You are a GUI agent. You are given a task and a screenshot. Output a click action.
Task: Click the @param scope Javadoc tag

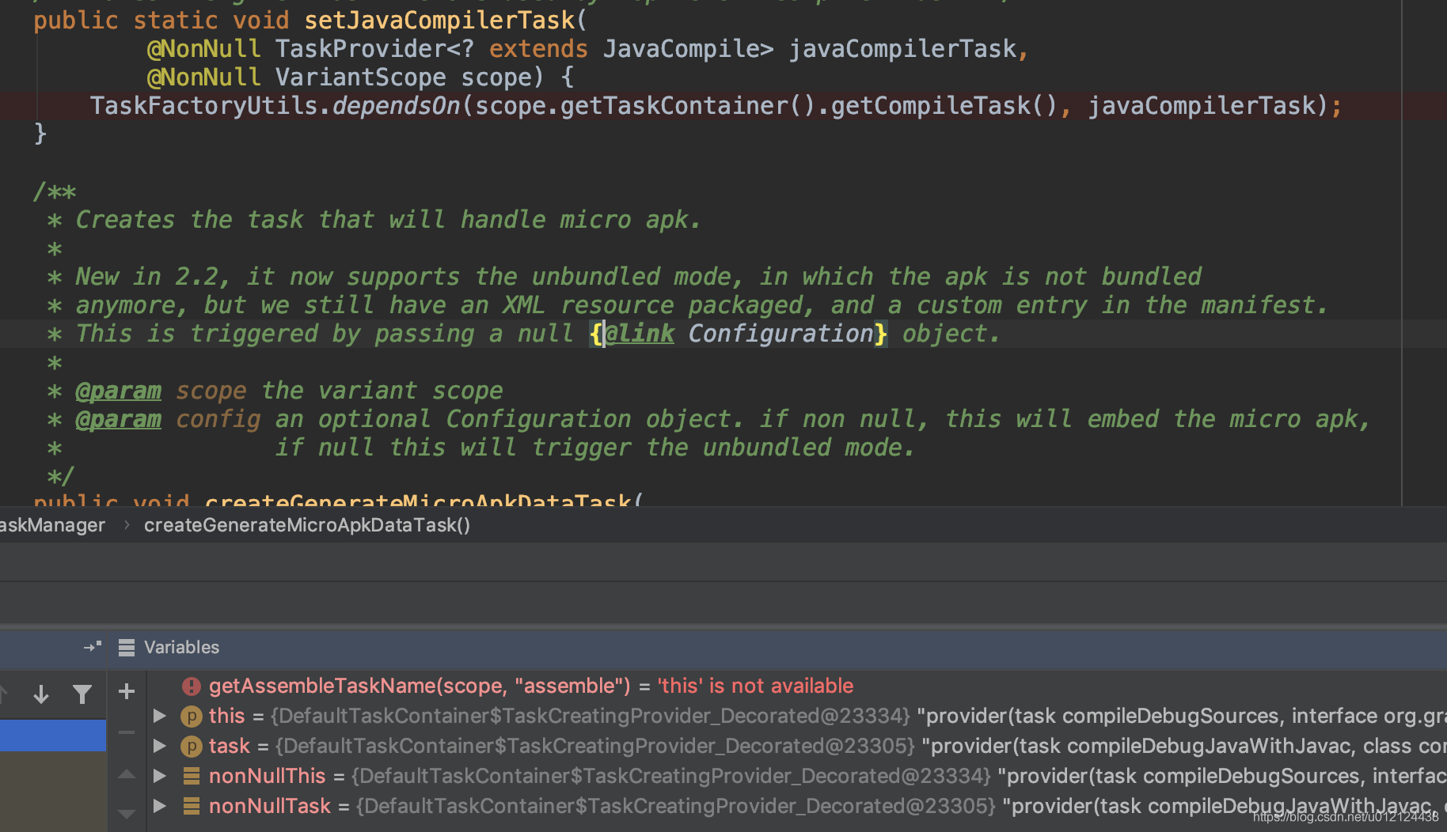[118, 391]
